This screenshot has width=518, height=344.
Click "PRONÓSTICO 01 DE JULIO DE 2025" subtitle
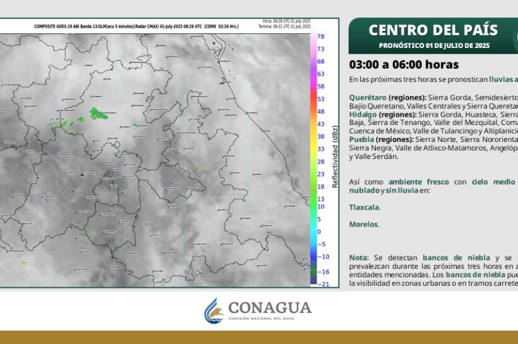click(x=433, y=45)
